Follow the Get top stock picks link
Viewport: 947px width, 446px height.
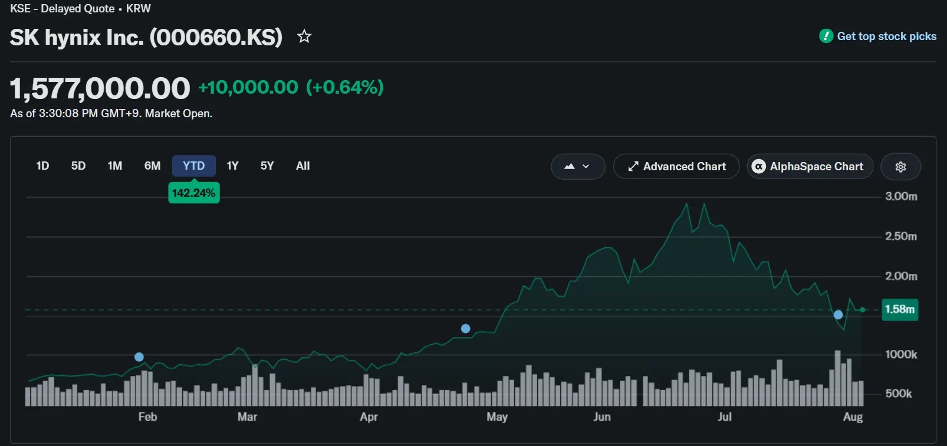[x=887, y=37]
